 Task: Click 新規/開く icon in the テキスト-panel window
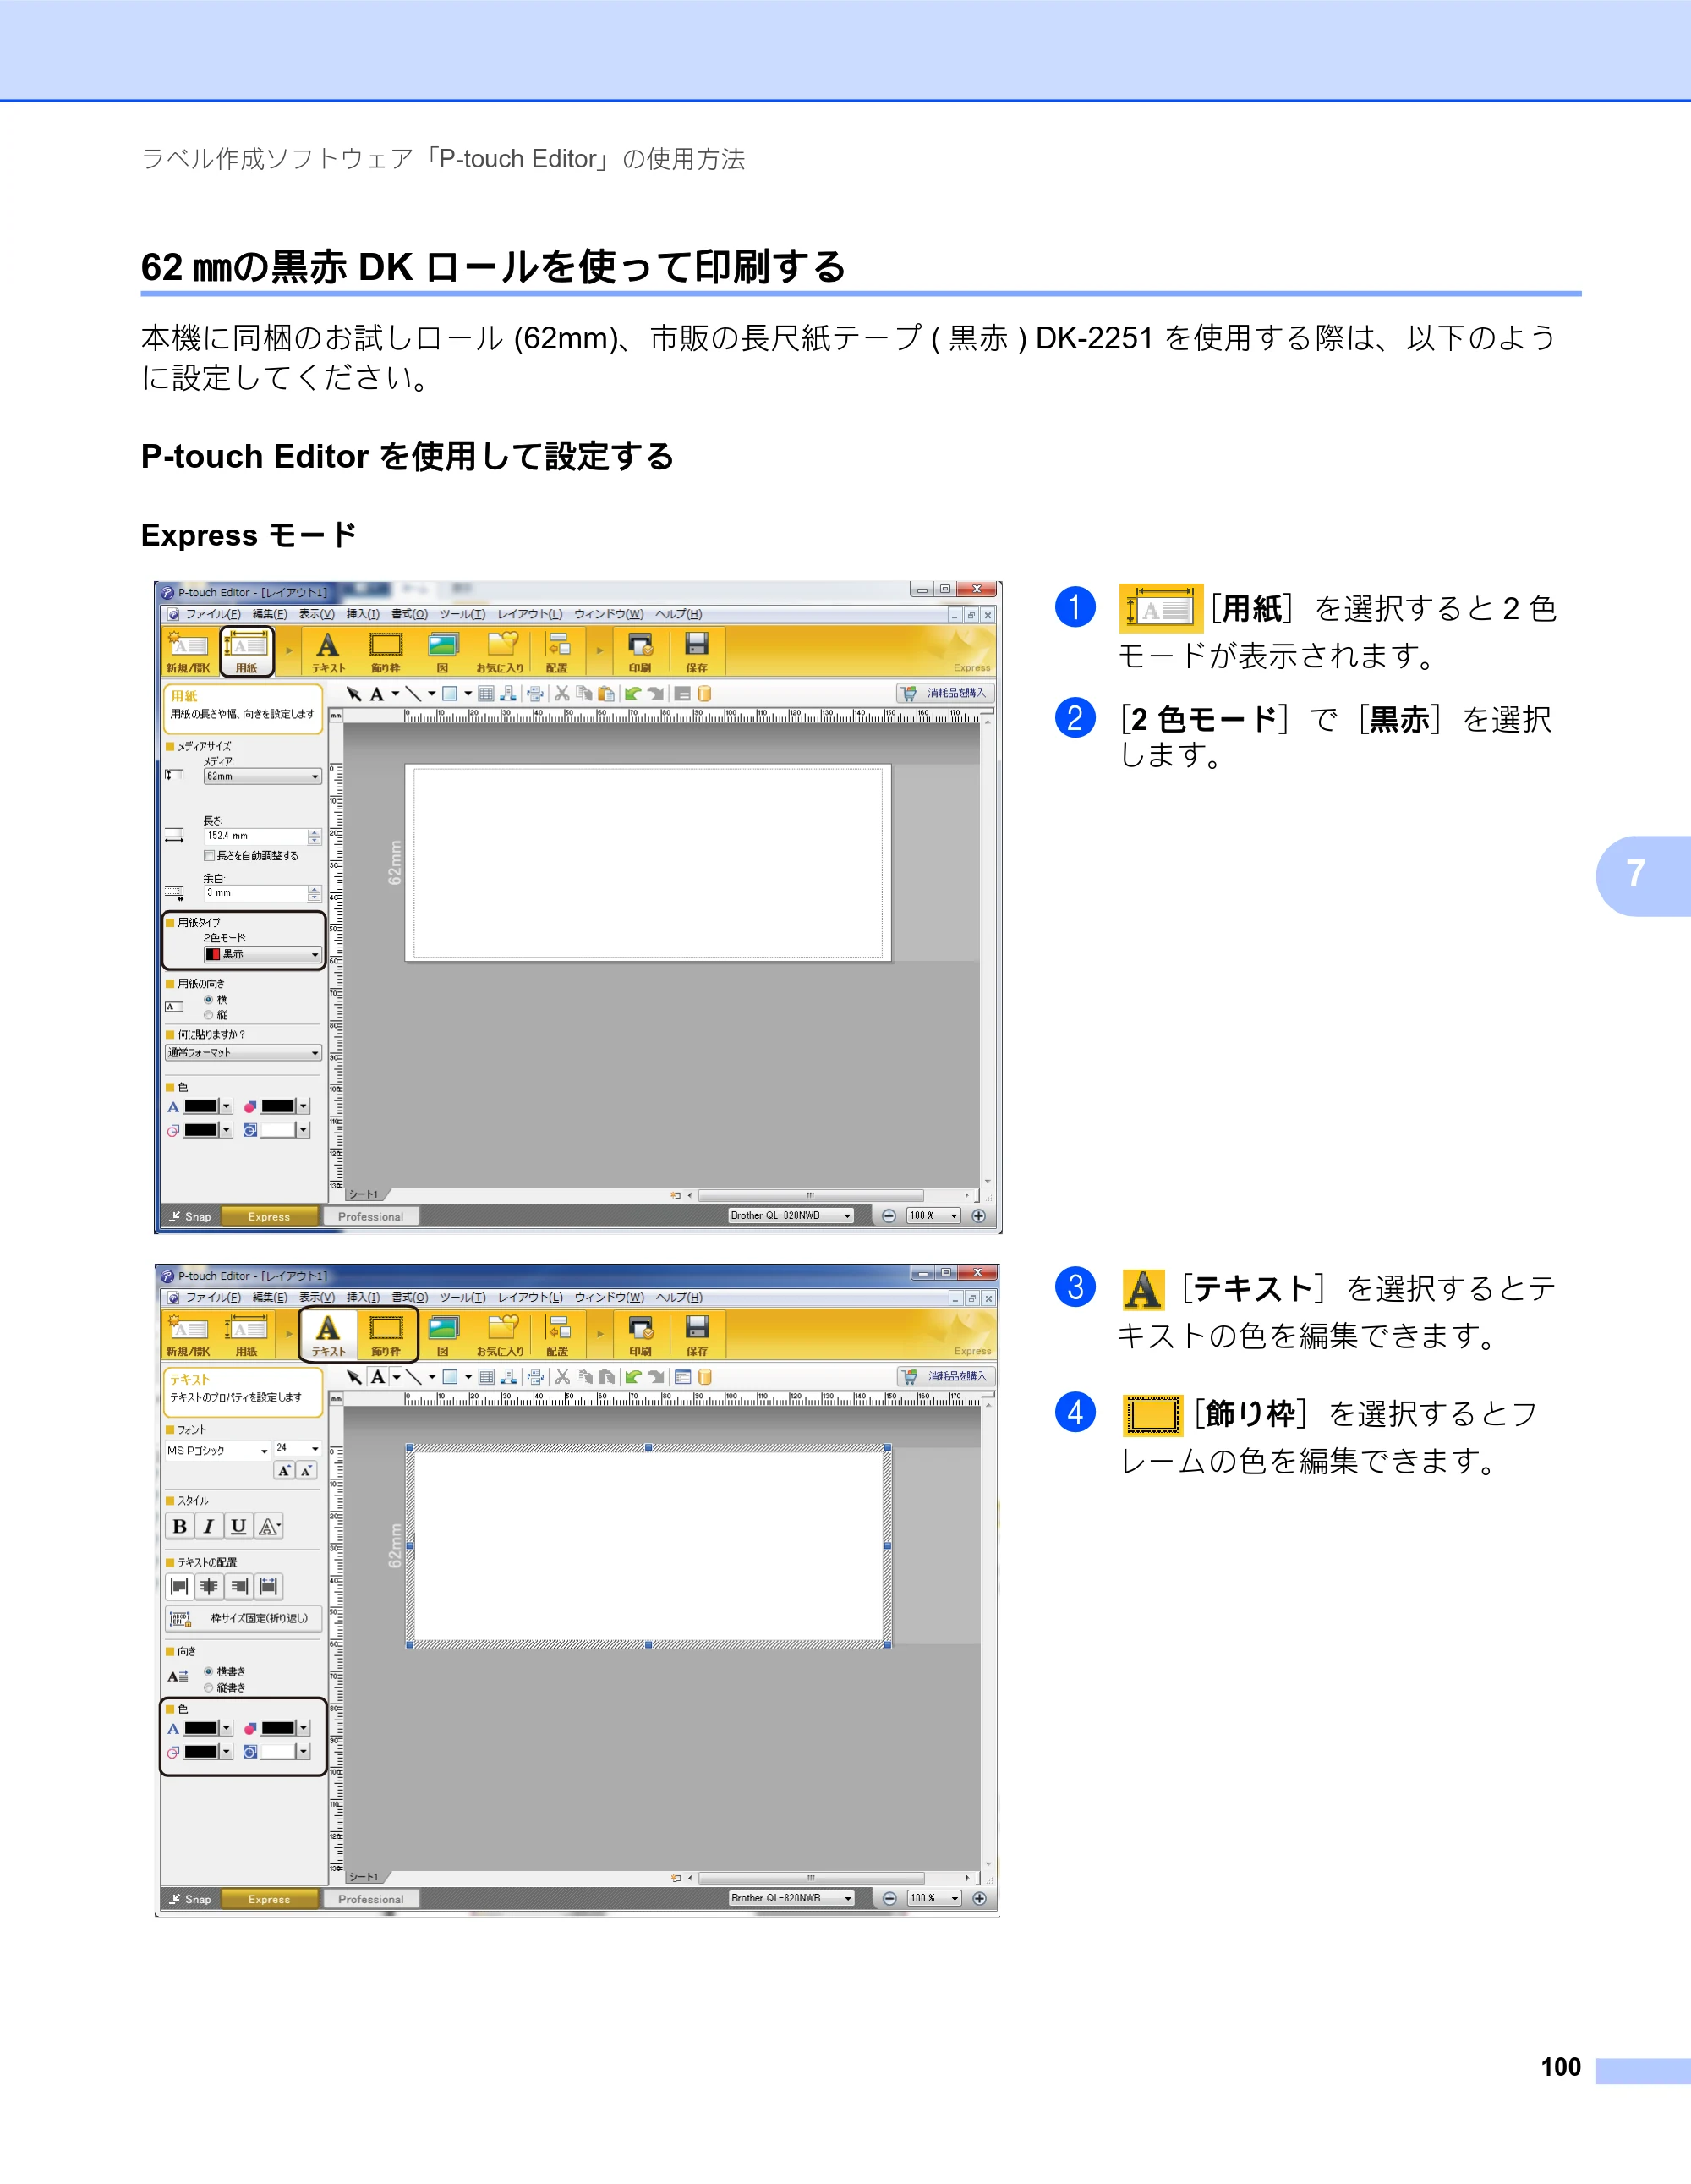pos(188,1335)
